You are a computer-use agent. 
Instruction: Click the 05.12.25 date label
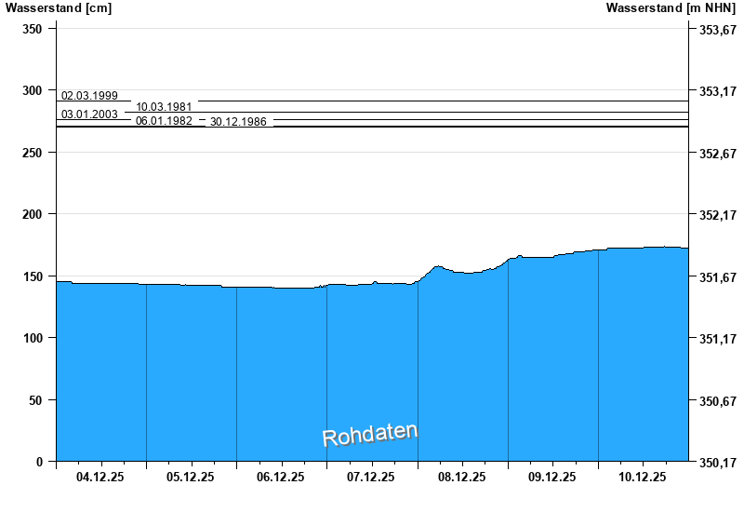pyautogui.click(x=191, y=477)
